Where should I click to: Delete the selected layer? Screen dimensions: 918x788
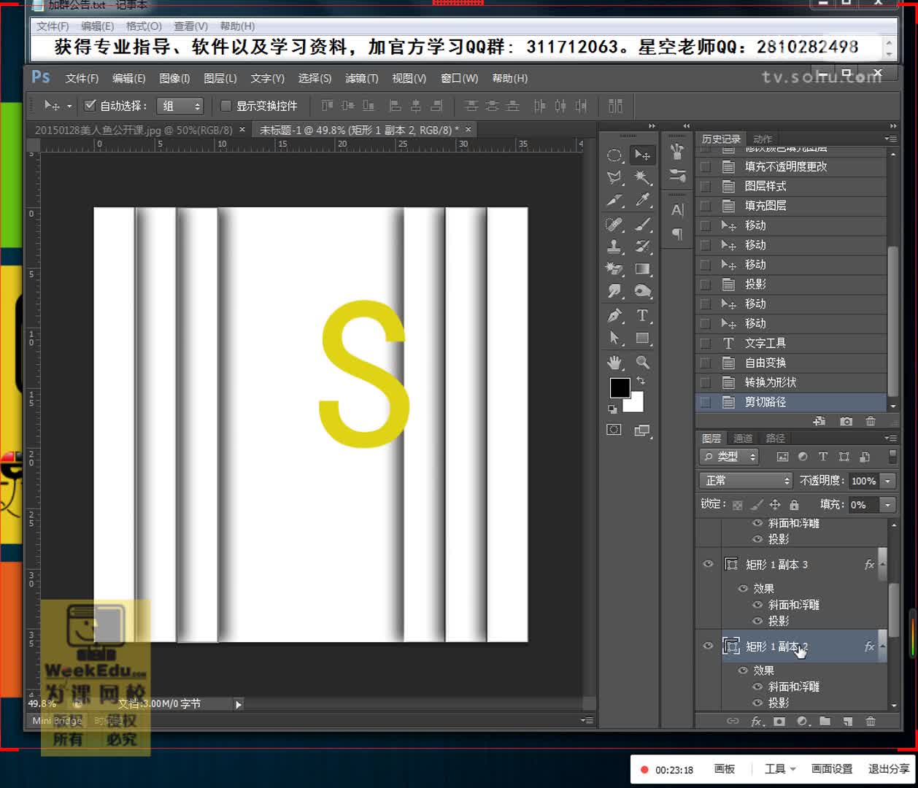coord(871,721)
